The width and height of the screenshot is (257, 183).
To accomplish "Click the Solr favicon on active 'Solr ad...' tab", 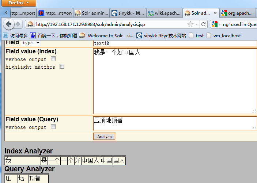I will [187, 13].
